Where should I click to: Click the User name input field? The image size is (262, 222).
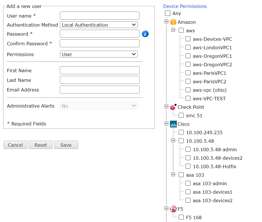pos(100,16)
